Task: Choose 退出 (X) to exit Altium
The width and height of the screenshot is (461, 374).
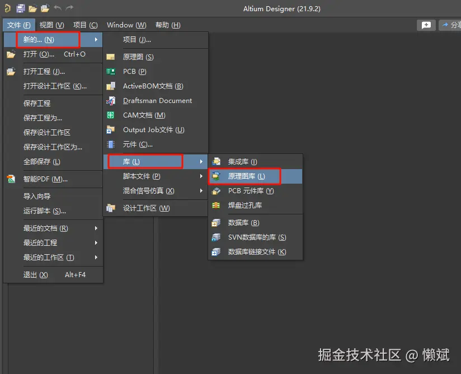Action: click(53, 275)
